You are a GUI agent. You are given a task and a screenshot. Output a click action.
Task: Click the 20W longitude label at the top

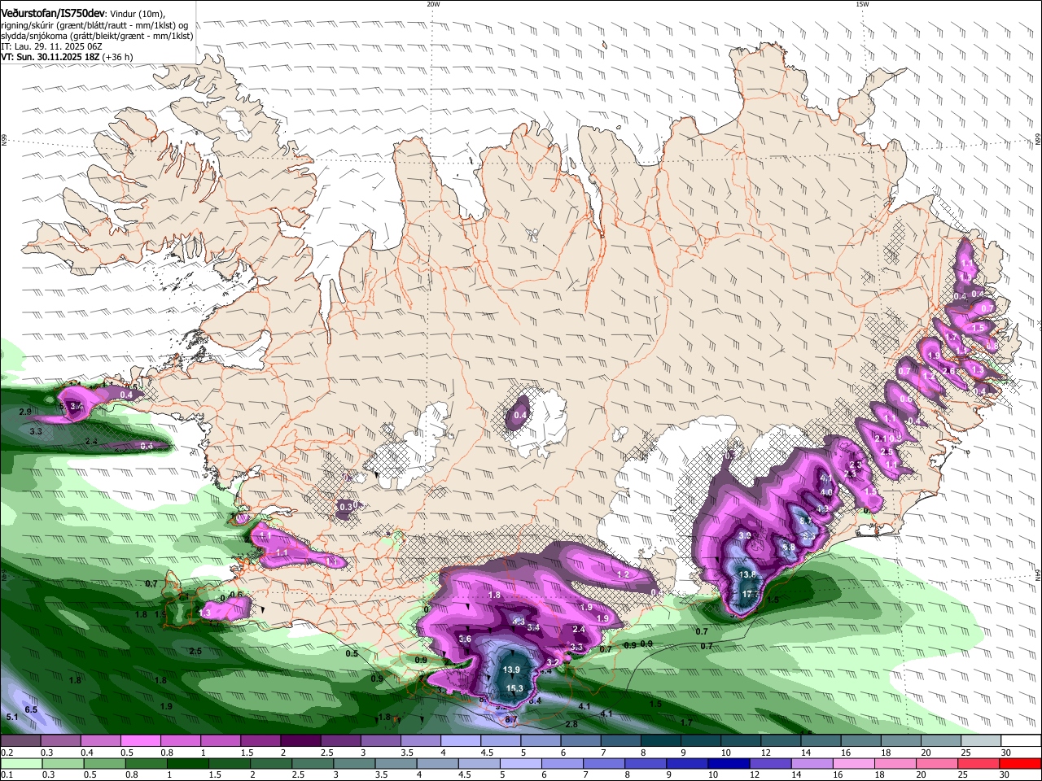click(433, 4)
